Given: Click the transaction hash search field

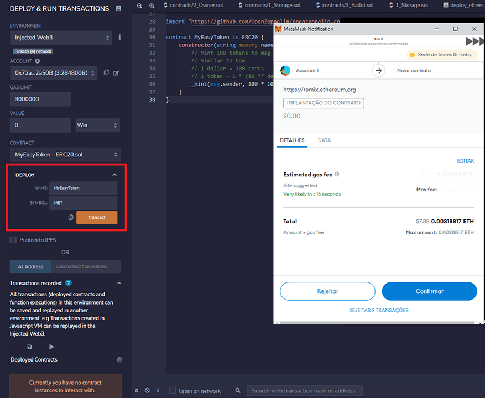Looking at the screenshot, I should pos(304,391).
